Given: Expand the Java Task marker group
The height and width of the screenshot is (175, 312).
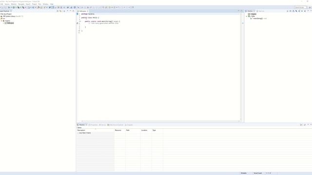Looking at the screenshot, I should pyautogui.click(x=78, y=133).
